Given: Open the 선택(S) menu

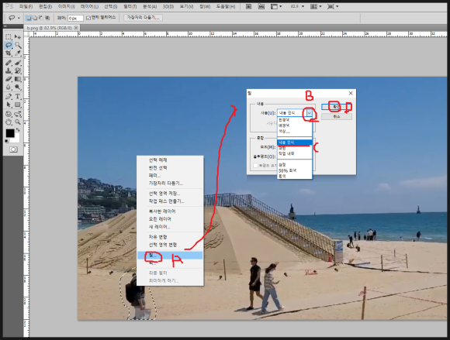Looking at the screenshot, I should point(110,6).
